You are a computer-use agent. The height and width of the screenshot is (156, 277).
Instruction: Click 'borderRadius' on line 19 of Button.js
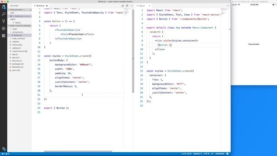point(63,86)
